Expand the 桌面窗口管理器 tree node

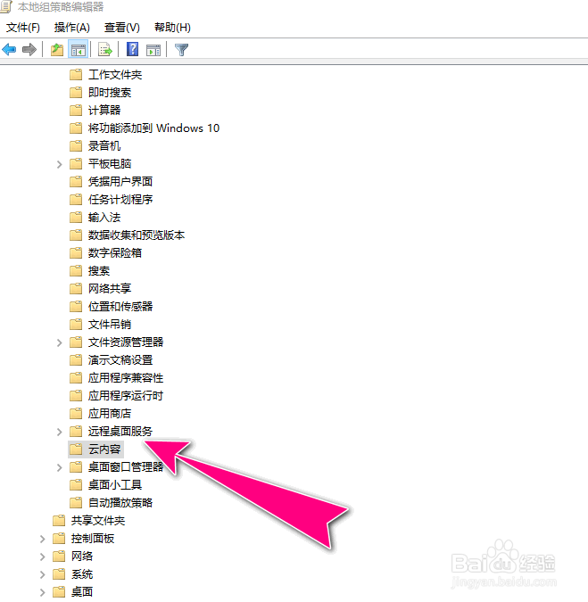59,467
